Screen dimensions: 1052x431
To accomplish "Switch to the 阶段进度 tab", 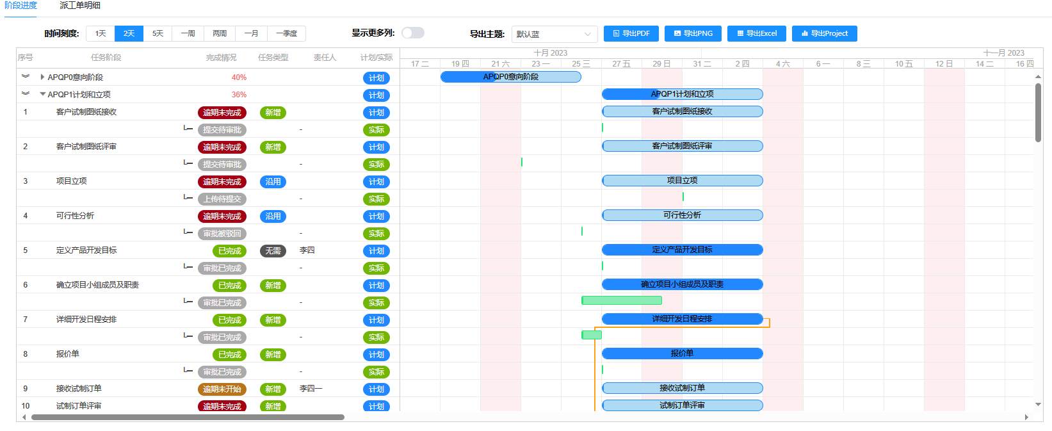I will pos(20,6).
